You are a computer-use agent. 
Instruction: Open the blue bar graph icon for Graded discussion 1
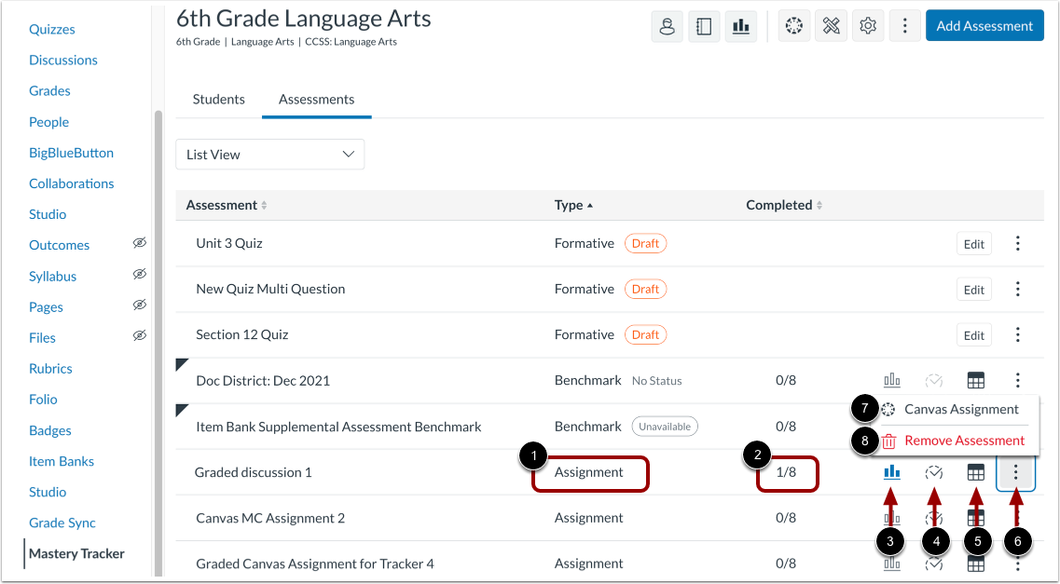[891, 472]
